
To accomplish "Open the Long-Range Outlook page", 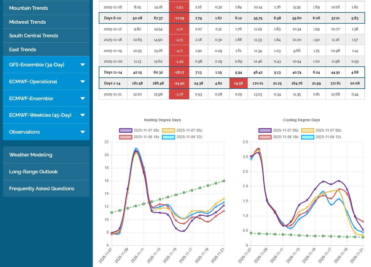I will [33, 172].
